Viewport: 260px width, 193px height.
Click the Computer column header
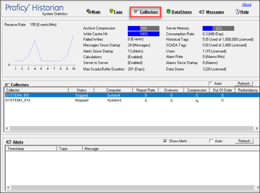113,90
